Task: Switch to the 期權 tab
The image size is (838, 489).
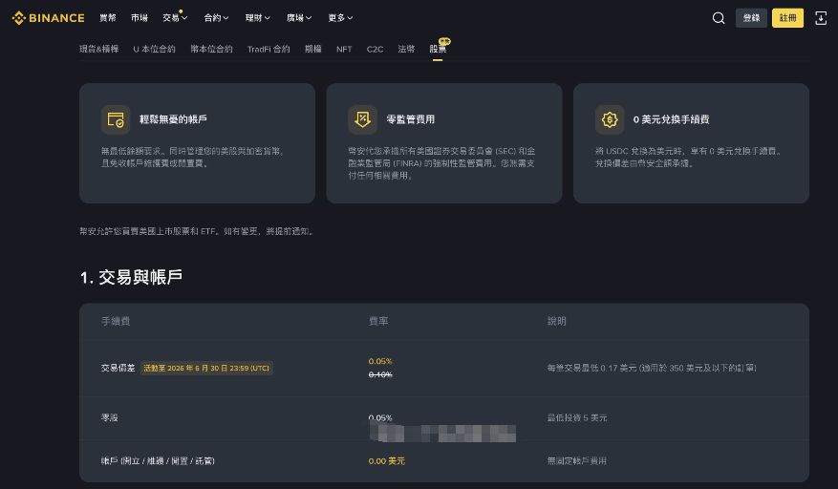Action: coord(312,49)
